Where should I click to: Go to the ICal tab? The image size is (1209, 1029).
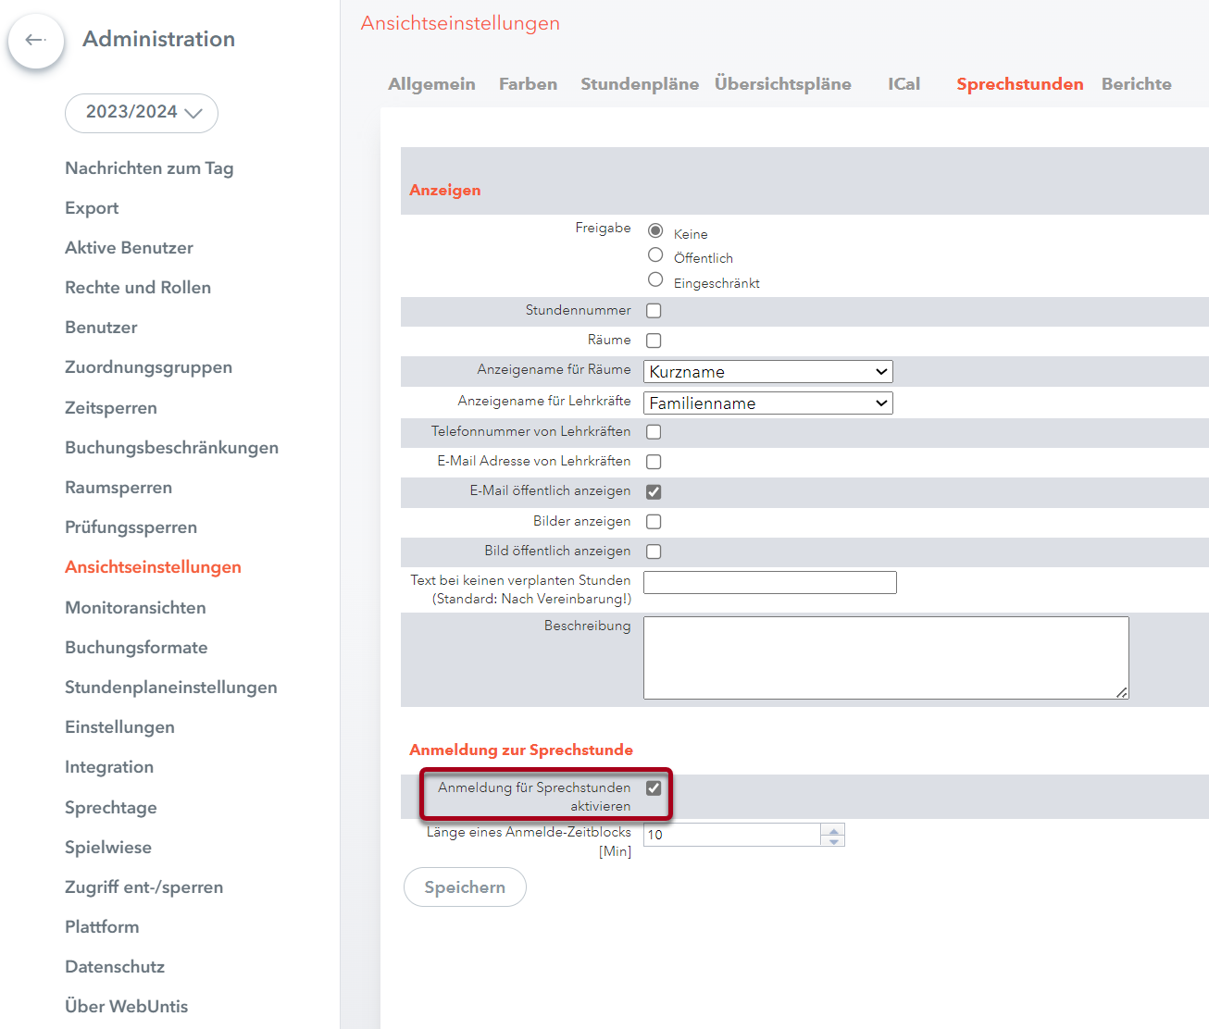point(904,84)
